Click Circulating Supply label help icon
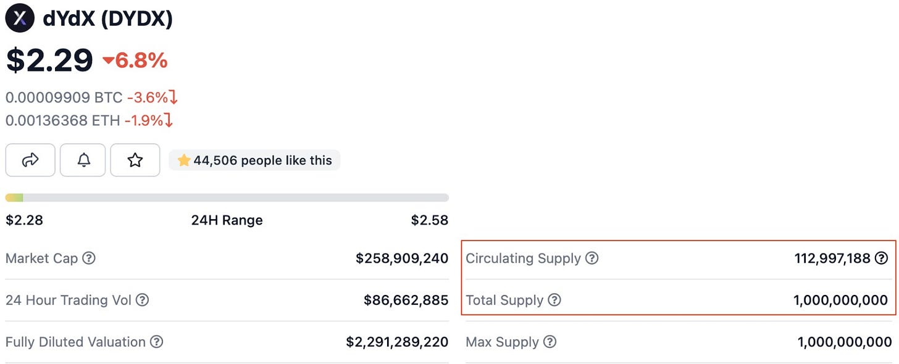The width and height of the screenshot is (899, 364). pos(592,259)
